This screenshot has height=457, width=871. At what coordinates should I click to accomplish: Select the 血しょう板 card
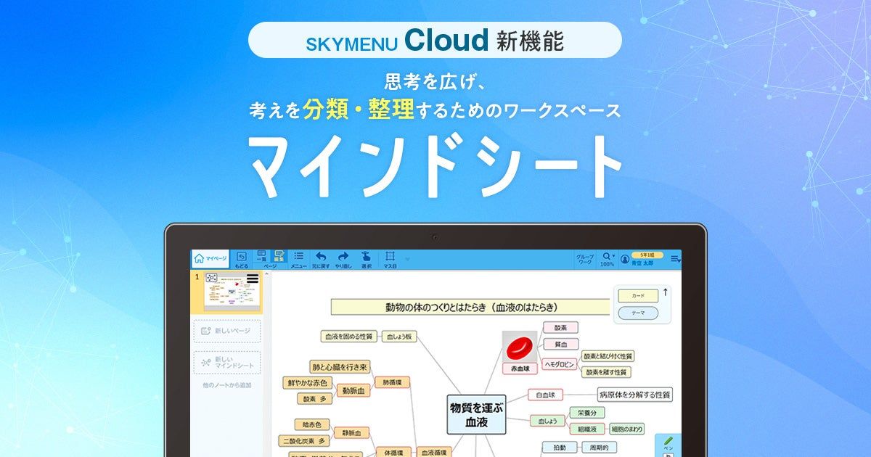coord(399,337)
